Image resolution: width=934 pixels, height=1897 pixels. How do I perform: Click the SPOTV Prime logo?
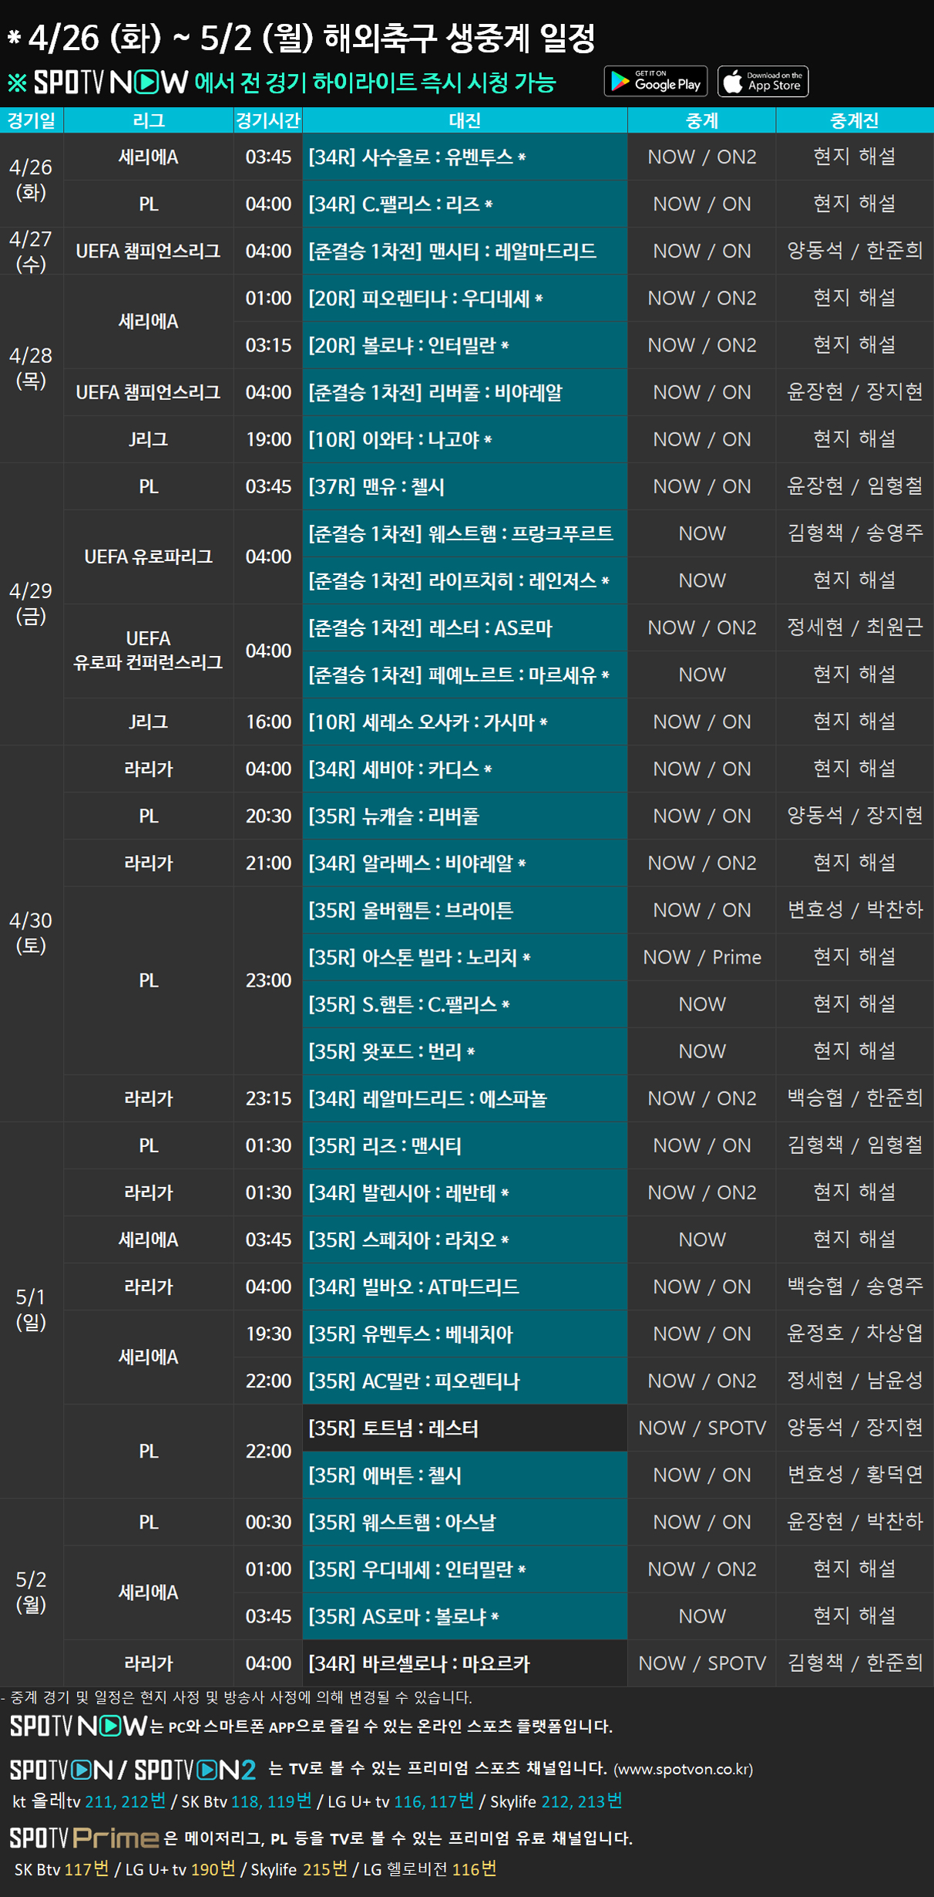pos(84,1838)
